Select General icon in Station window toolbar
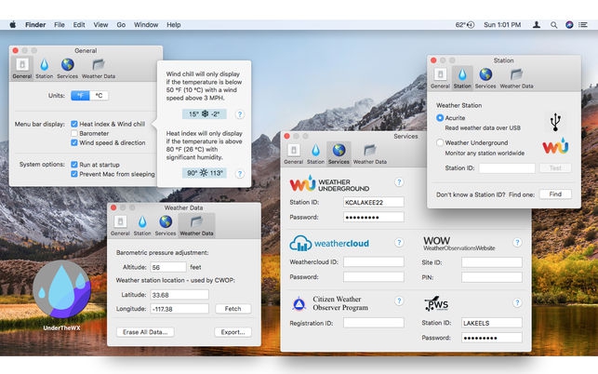 [x=440, y=78]
